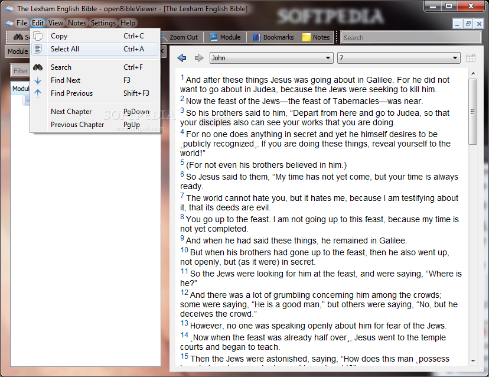Screen dimensions: 489x377
Task: Click the Find Previous up-arrow icon
Action: click(x=38, y=93)
